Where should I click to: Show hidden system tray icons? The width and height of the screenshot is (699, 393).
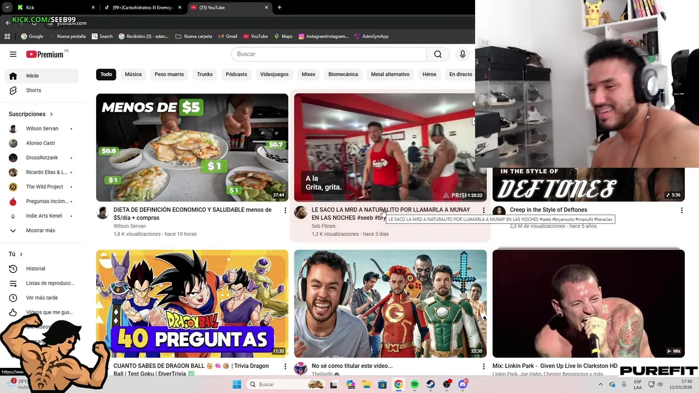pos(600,384)
